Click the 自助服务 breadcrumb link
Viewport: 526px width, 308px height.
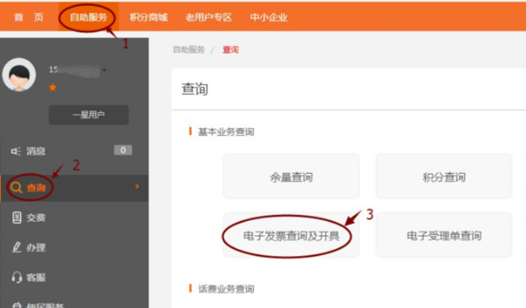click(x=188, y=50)
